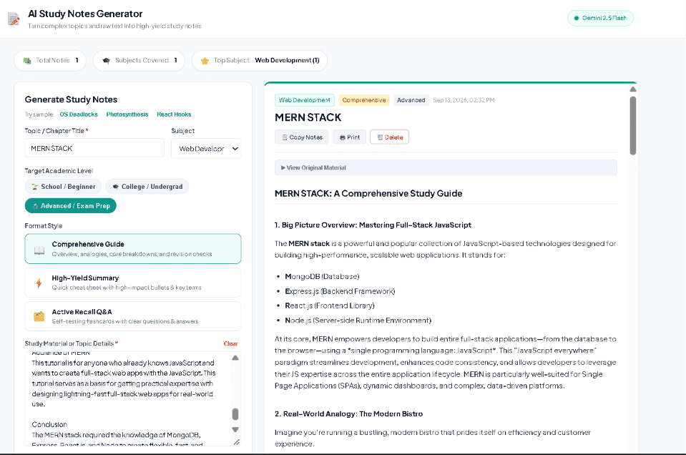Click the 'MongoDB (Database)' bullet
Image resolution: width=686 pixels, height=455 pixels.
tap(322, 276)
